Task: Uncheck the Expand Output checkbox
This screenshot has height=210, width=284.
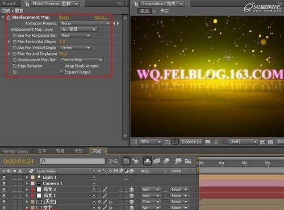Action: tap(61, 72)
